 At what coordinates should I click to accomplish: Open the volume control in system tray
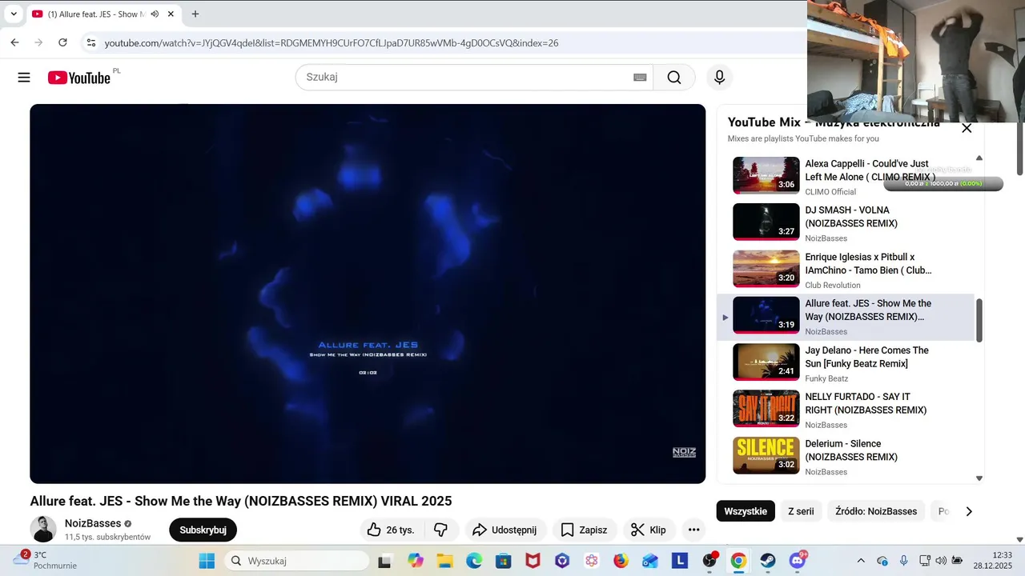[941, 561]
